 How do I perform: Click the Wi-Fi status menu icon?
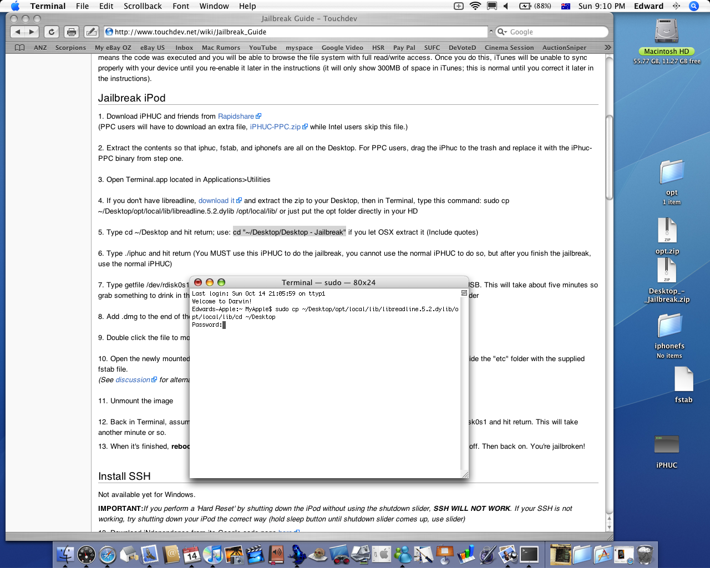(475, 6)
